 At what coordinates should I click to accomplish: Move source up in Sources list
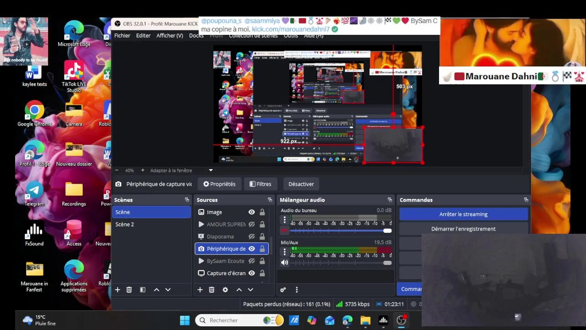tap(239, 290)
